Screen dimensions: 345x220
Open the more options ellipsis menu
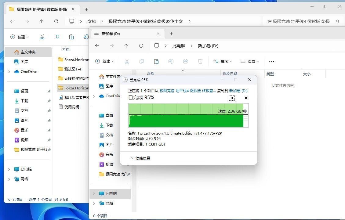click(272, 61)
